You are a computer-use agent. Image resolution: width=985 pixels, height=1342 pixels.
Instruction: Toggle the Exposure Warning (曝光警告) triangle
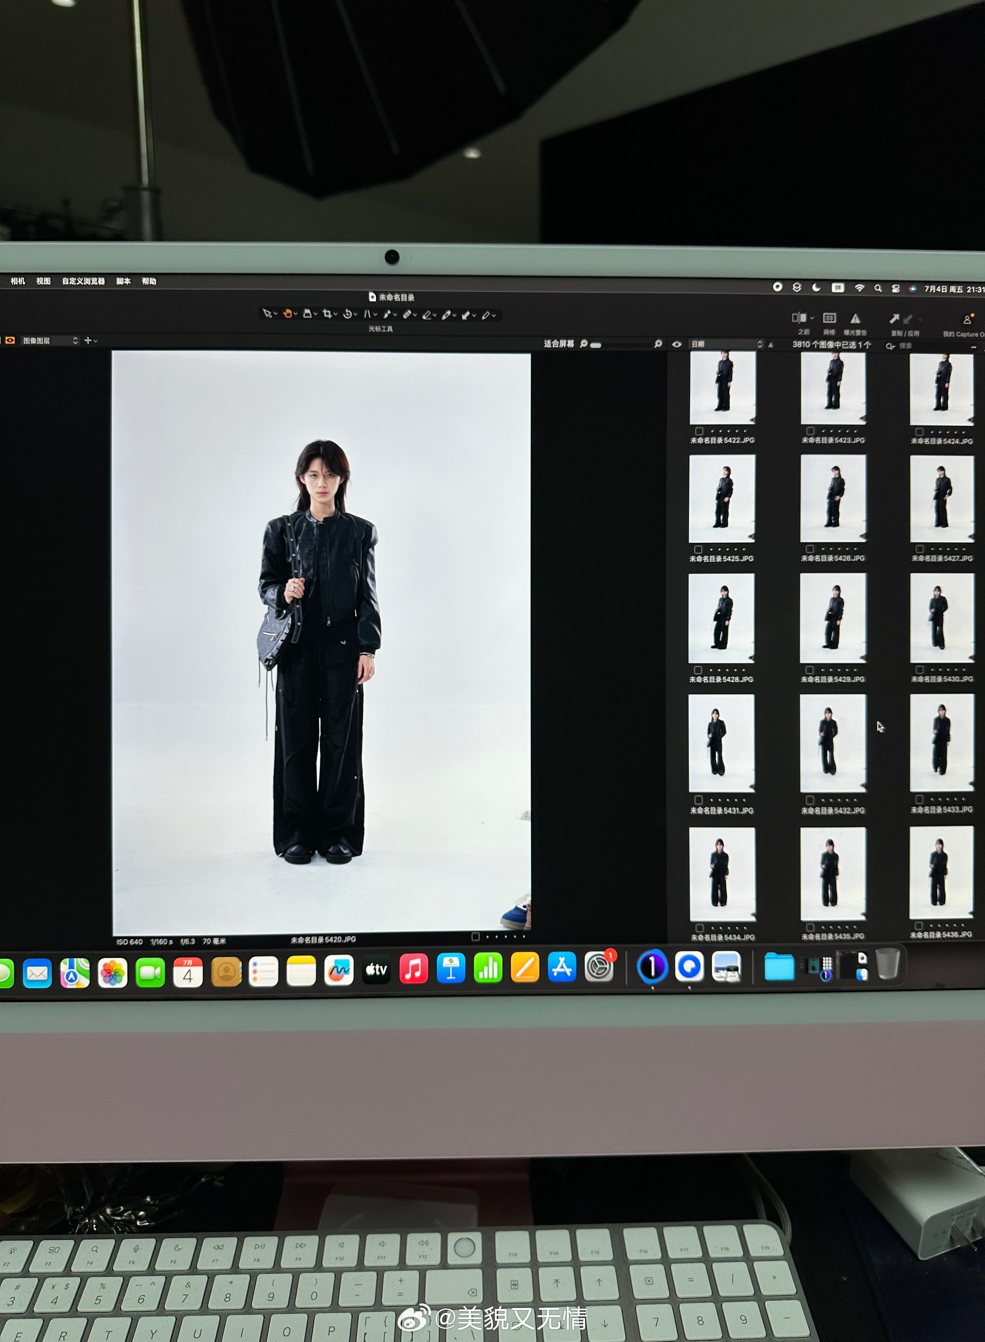click(x=855, y=318)
